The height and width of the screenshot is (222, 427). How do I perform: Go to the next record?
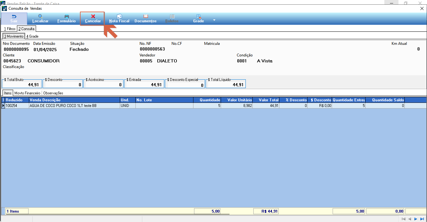(x=416, y=219)
